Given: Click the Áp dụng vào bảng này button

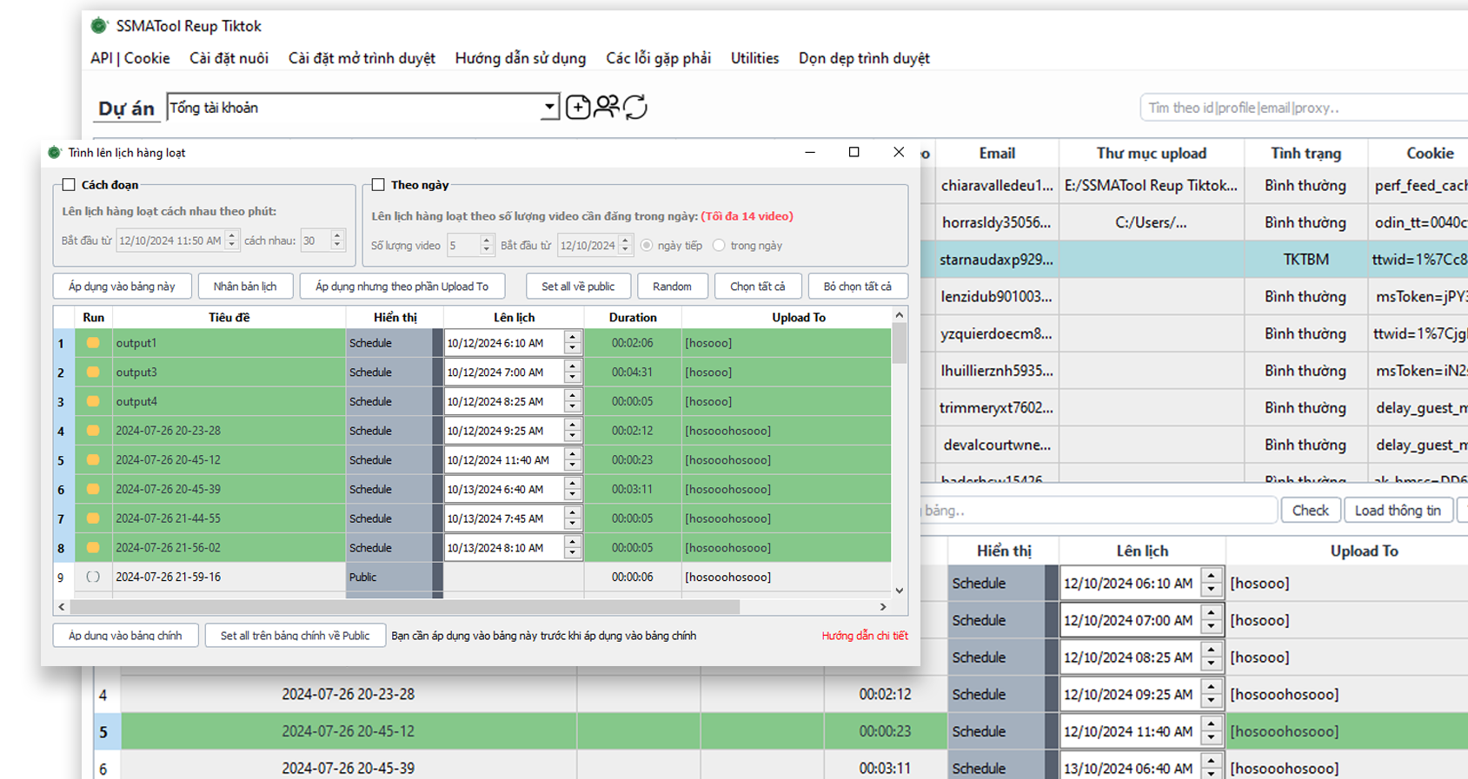Looking at the screenshot, I should click(x=122, y=287).
